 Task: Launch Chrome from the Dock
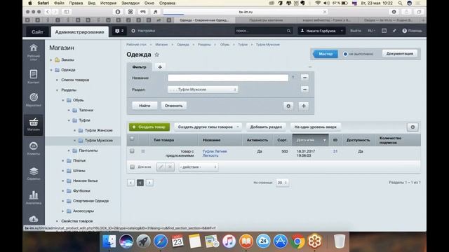pos(297,241)
